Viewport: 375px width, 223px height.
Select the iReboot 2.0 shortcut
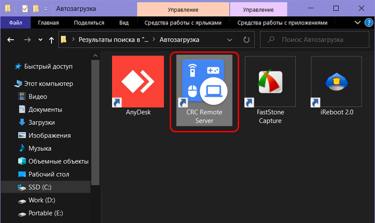coord(337,86)
